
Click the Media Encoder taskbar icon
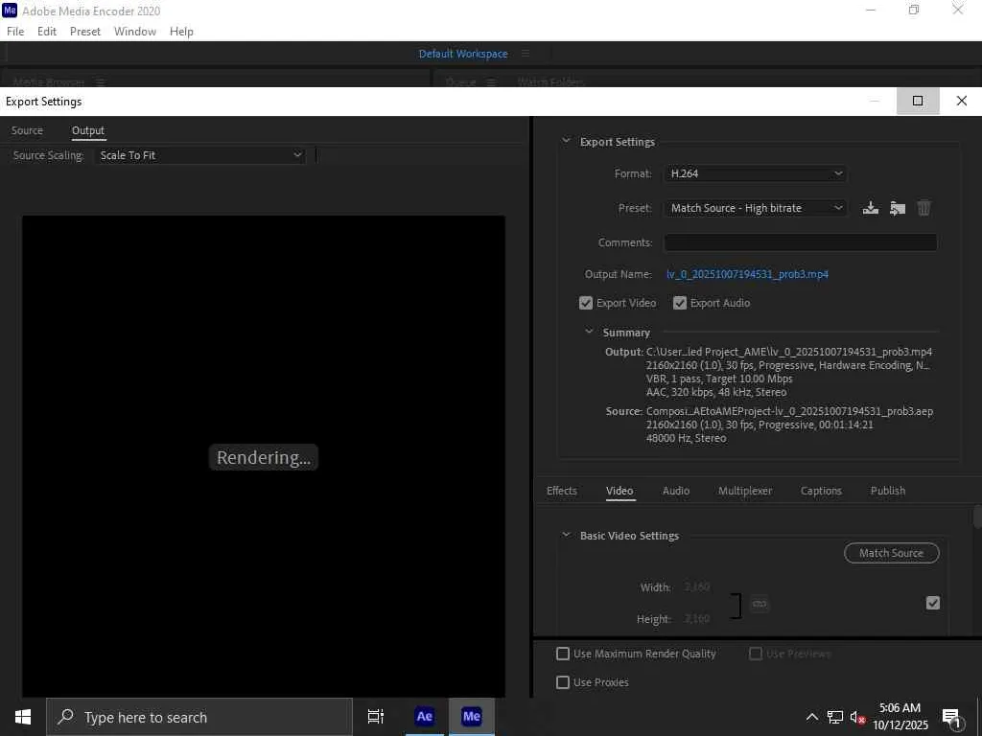coord(472,717)
